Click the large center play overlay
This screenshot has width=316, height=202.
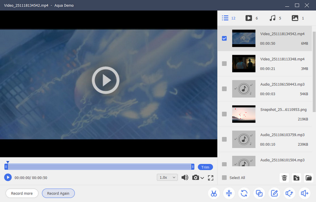coord(105,80)
